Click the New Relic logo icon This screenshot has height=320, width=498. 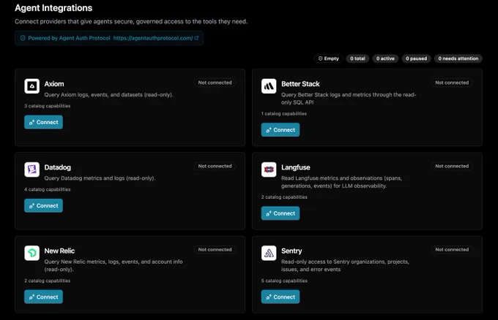31,253
